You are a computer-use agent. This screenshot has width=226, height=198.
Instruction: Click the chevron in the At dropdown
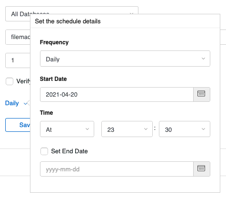[x=87, y=129]
